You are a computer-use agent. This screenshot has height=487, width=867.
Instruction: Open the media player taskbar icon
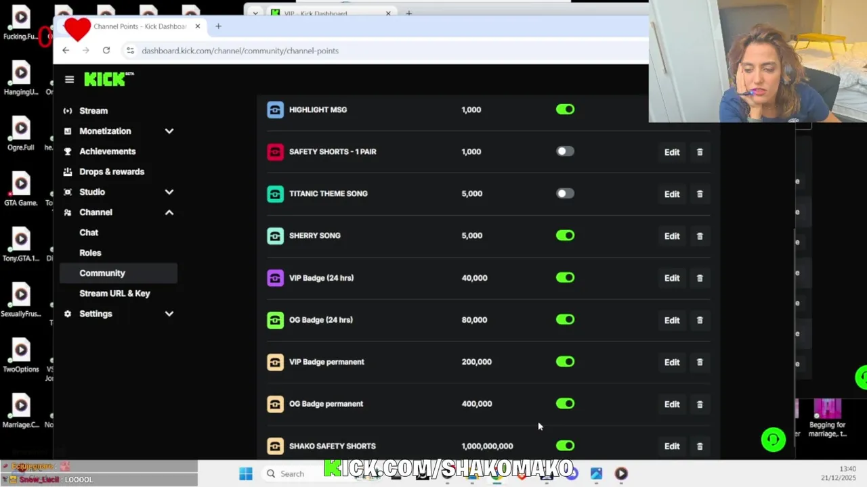621,473
